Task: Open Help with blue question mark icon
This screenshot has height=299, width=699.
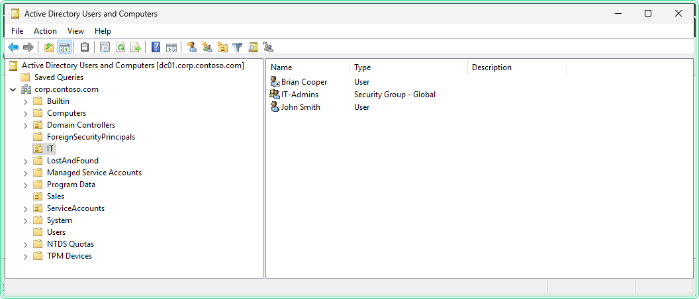Action: click(x=156, y=47)
